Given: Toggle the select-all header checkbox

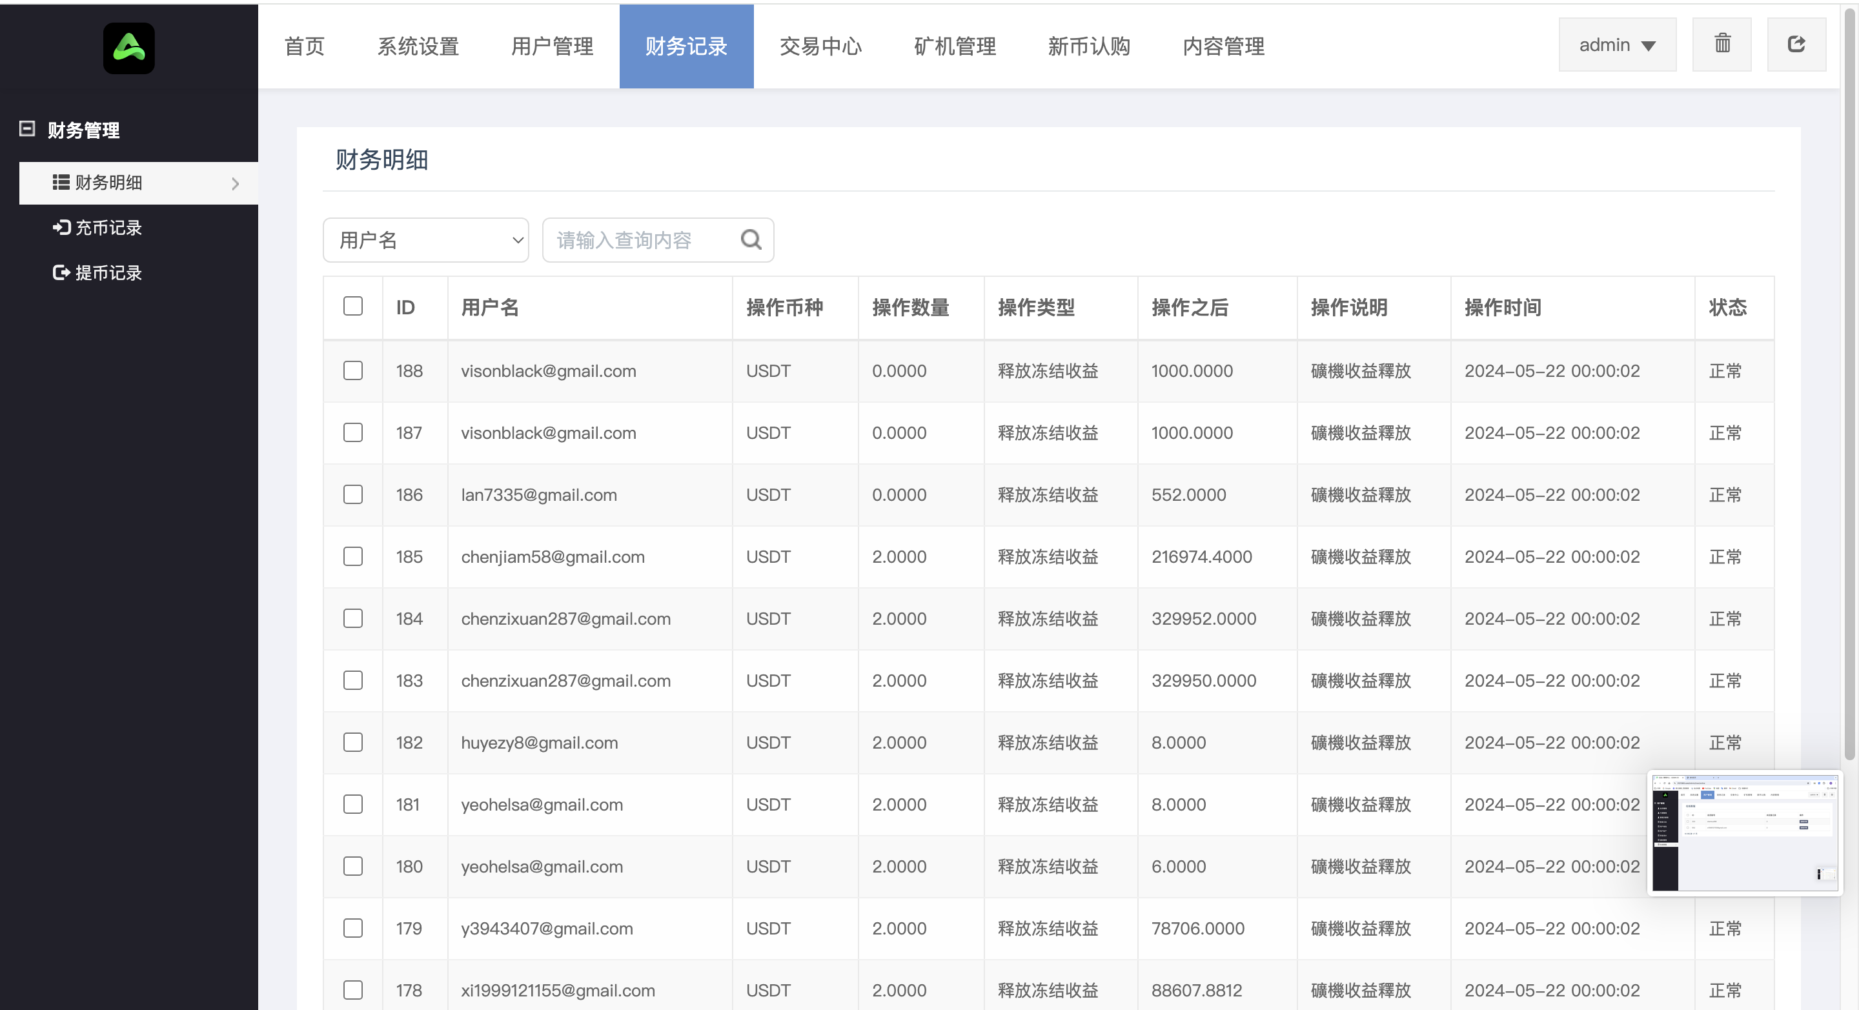Looking at the screenshot, I should coord(353,306).
